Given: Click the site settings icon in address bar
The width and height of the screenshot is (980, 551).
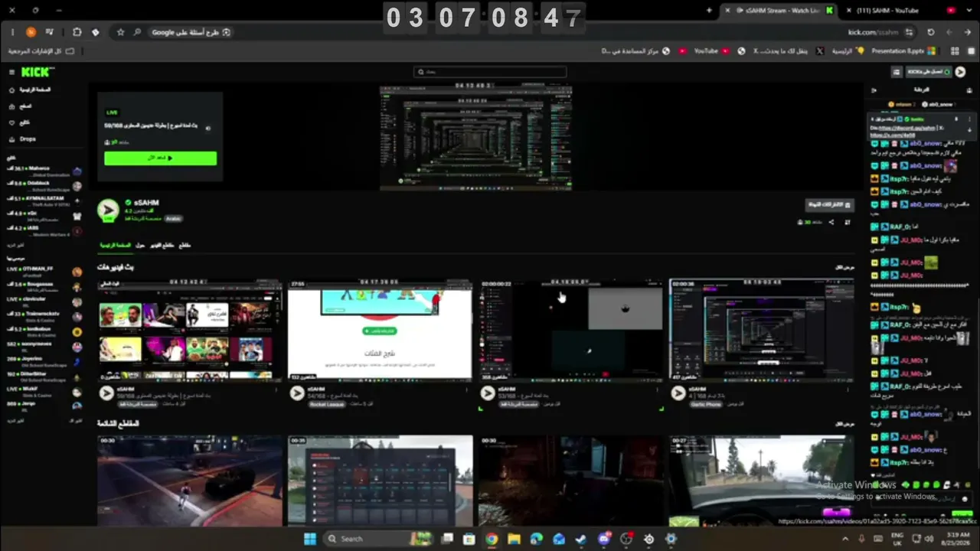Looking at the screenshot, I should coord(910,32).
